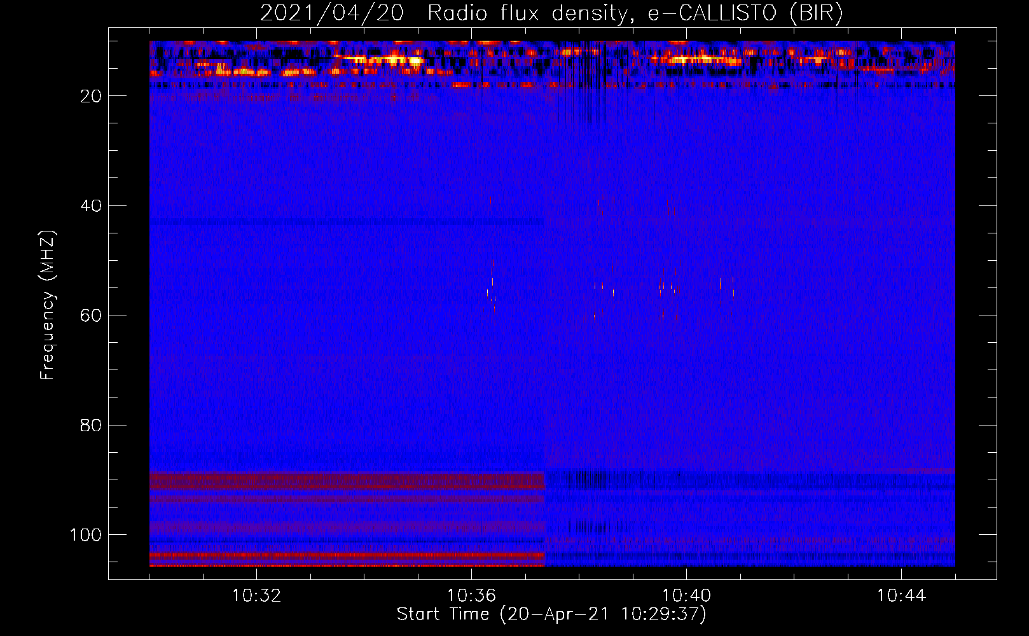Click the '10:36' time tick label
The height and width of the screenshot is (636, 1029).
pos(471,596)
